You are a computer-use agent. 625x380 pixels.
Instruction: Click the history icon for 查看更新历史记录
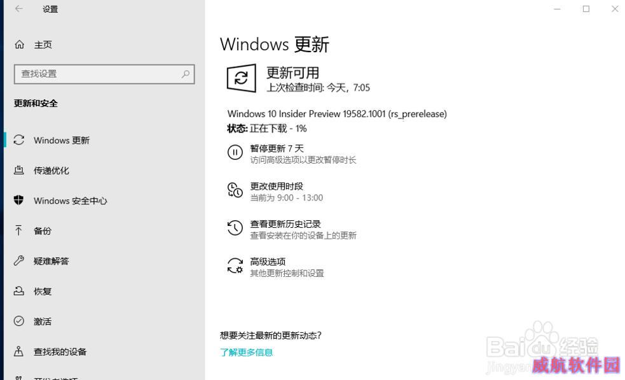pyautogui.click(x=235, y=228)
